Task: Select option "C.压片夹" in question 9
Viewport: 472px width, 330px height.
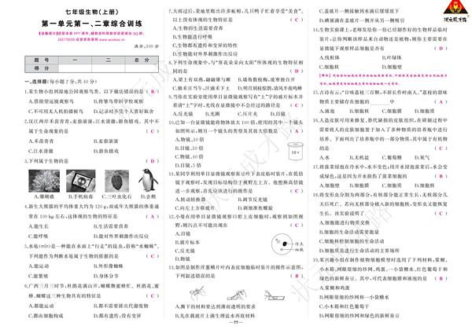Action: 247,114
